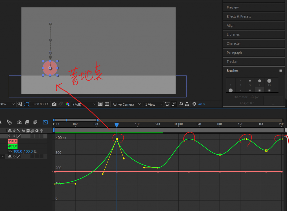This screenshot has width=289, height=211.
Task: Select the pink circle in the composition viewer
Action: pyautogui.click(x=50, y=68)
